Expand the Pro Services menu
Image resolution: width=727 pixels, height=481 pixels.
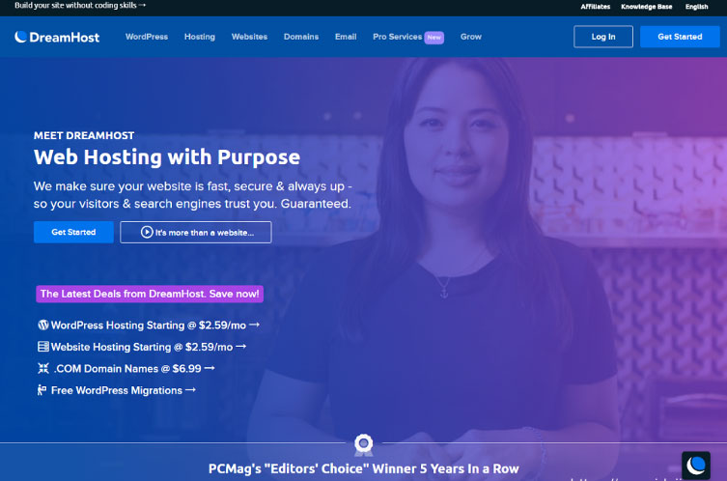tap(408, 37)
